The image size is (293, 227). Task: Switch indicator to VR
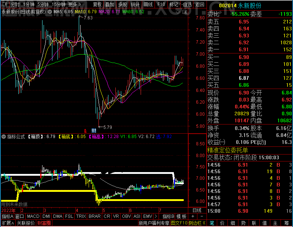[116, 216]
